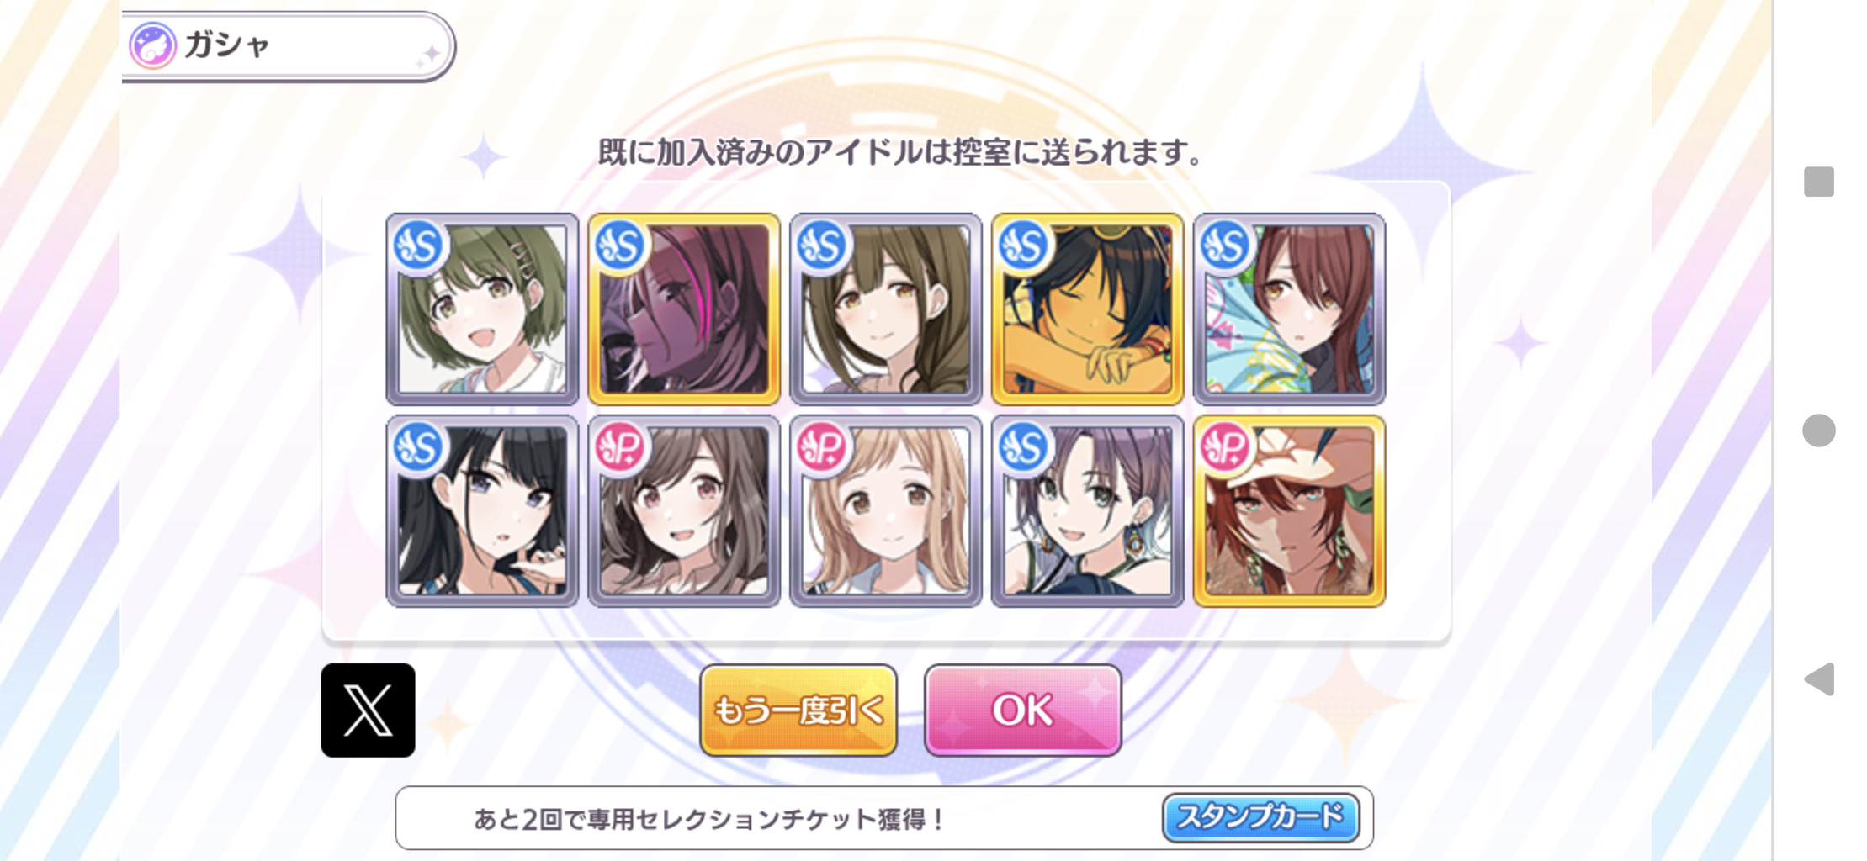Tap the S badge on sleeping idol card
The image size is (1867, 861).
pyautogui.click(x=1023, y=246)
